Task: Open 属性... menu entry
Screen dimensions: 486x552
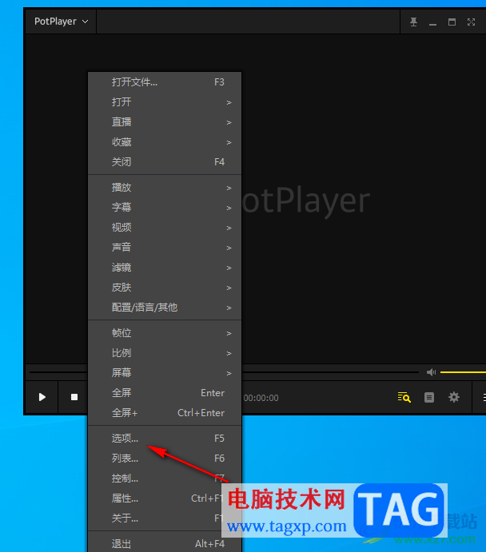Action: pos(165,498)
